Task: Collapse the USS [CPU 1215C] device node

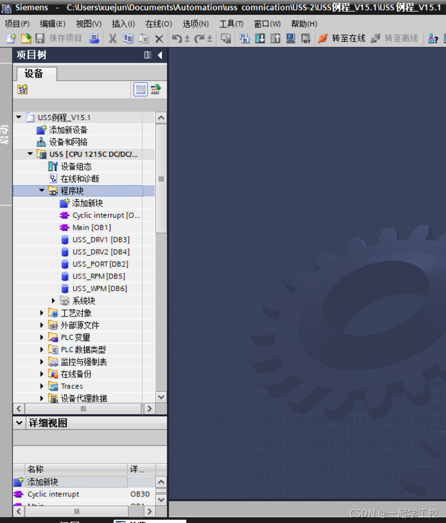Action: click(30, 154)
